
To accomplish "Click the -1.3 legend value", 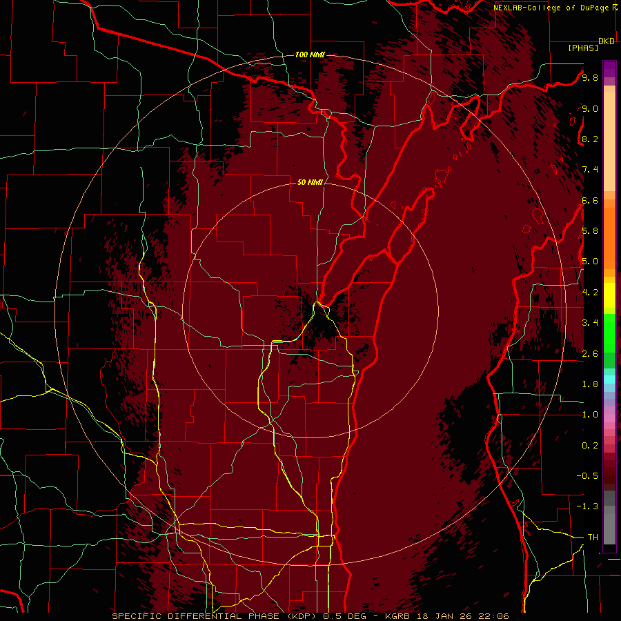I will click(x=587, y=506).
